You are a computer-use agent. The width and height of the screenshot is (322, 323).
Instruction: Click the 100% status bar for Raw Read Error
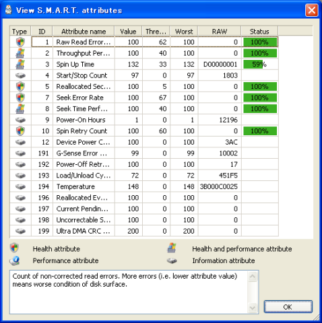[x=260, y=42]
